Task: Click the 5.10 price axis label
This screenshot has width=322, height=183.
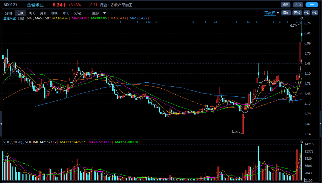Action: click(307, 73)
